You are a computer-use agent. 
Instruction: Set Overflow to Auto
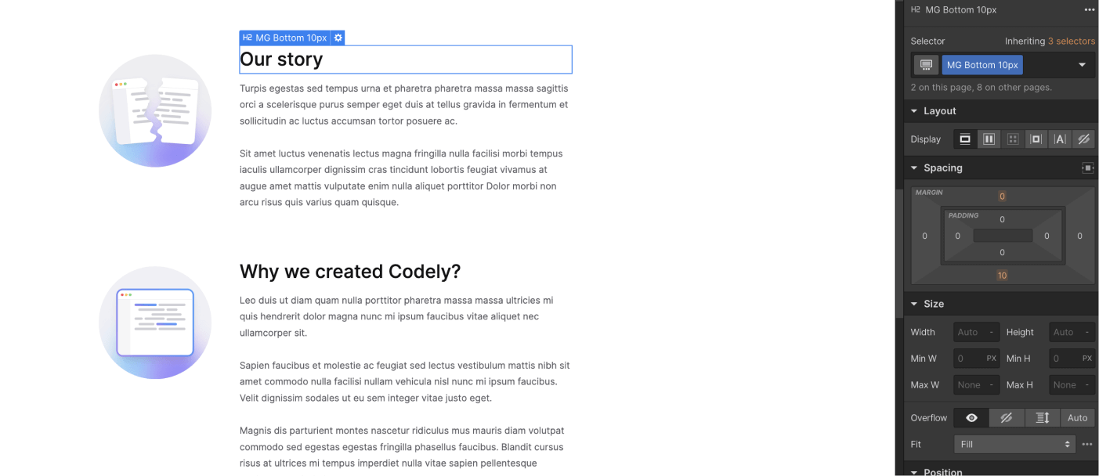click(1077, 417)
